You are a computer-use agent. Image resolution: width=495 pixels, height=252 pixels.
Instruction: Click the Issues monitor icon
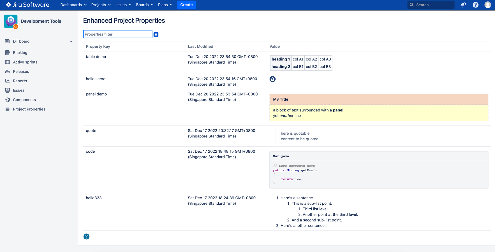[x=8, y=90]
